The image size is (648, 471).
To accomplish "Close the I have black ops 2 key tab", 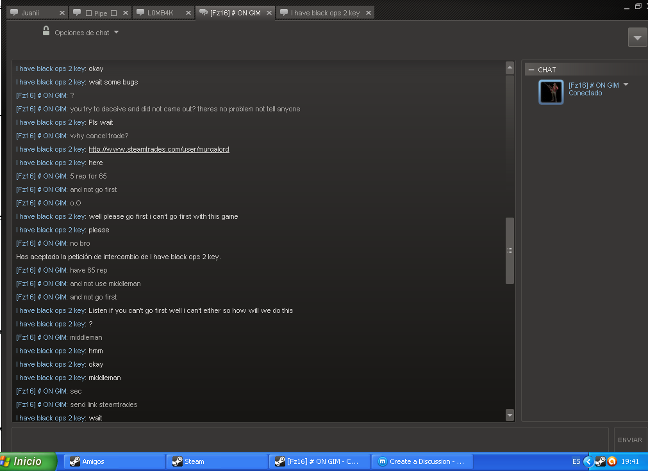I will [x=368, y=13].
